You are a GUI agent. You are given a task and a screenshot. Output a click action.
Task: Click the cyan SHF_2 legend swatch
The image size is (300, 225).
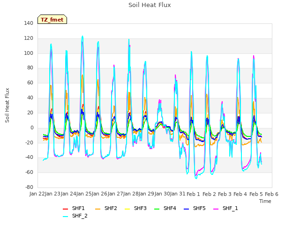click(66, 216)
